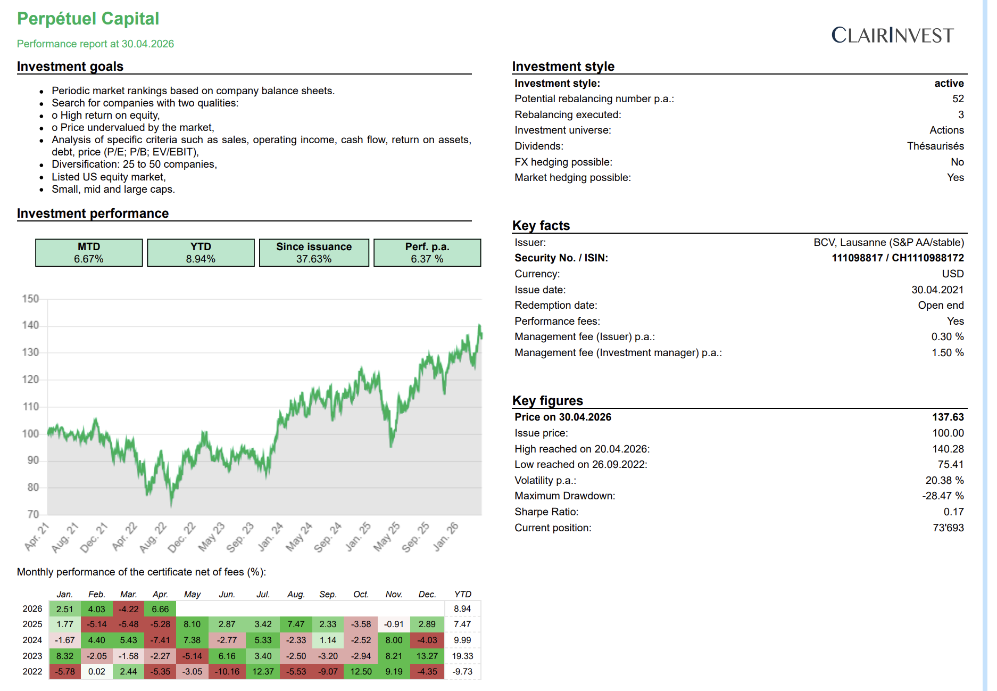Click the 2025 YTD value 7.47

coord(462,624)
